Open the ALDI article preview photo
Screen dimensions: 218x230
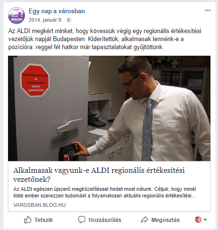point(109,108)
